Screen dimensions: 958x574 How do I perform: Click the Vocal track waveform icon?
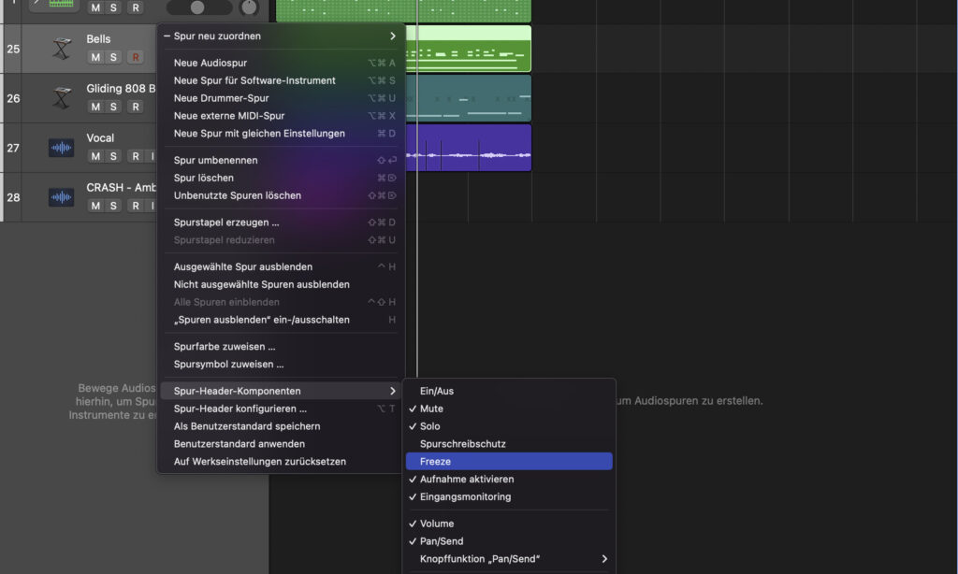click(x=61, y=148)
